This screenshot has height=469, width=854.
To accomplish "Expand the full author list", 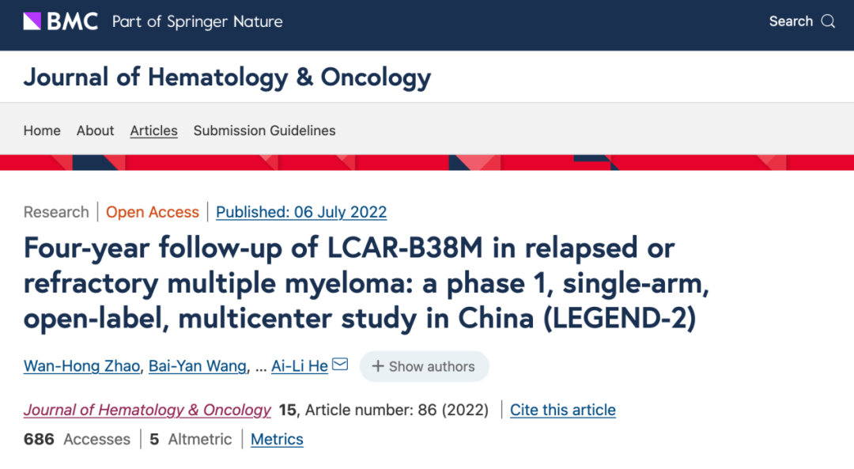I will point(424,366).
